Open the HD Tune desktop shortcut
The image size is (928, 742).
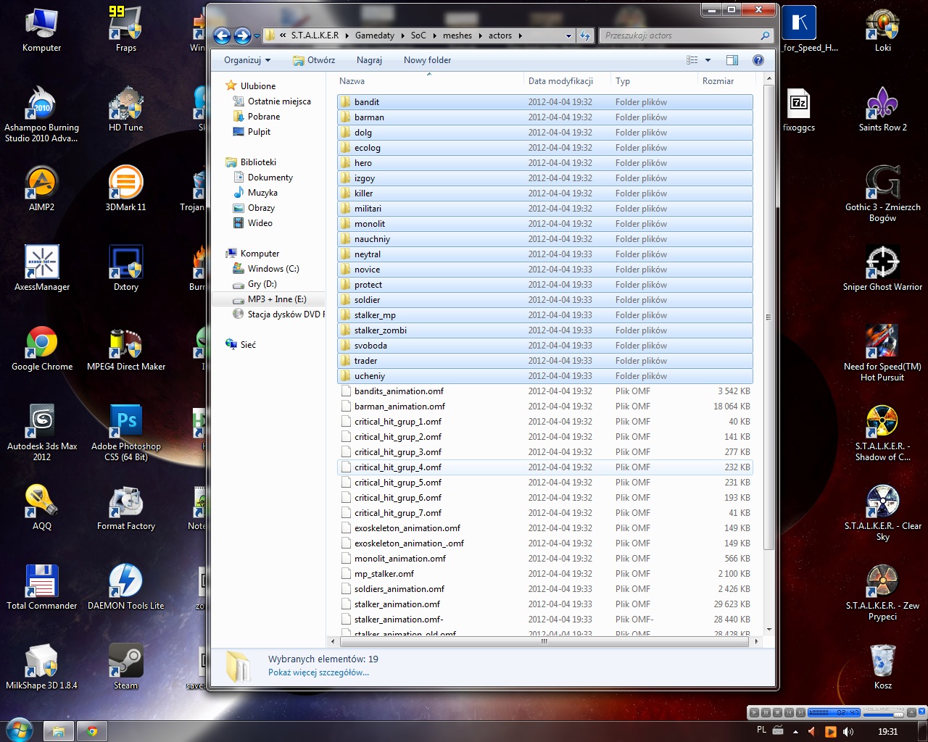click(126, 110)
